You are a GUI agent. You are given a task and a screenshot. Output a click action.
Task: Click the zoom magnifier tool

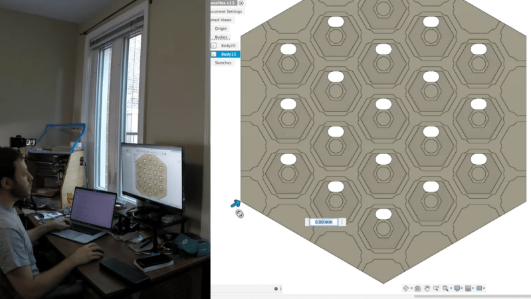click(445, 288)
